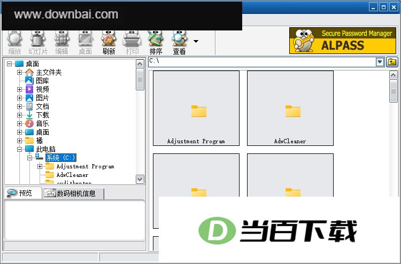Click the Zoom (缩放) toolbar icon
The height and width of the screenshot is (264, 401).
click(x=14, y=42)
